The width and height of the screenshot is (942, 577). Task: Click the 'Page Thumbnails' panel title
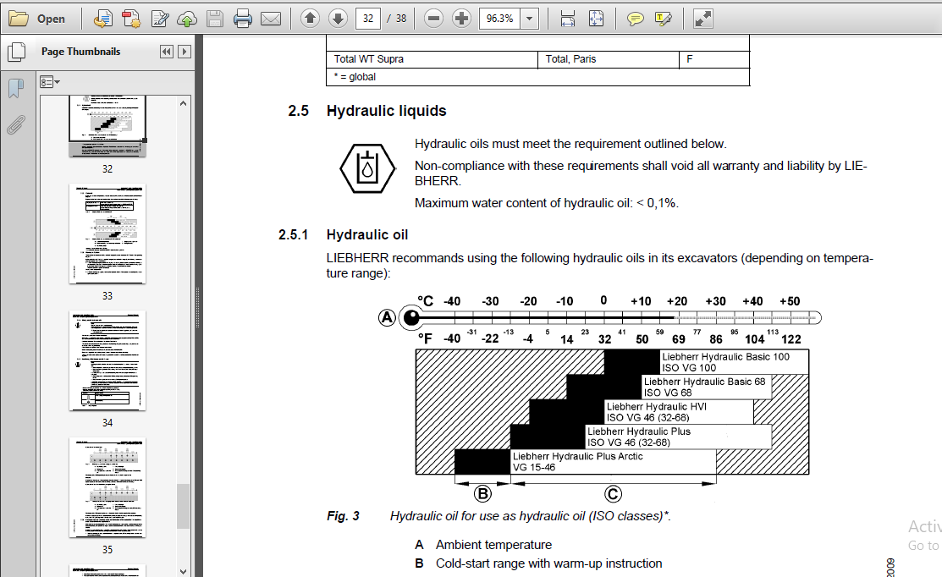pos(80,52)
